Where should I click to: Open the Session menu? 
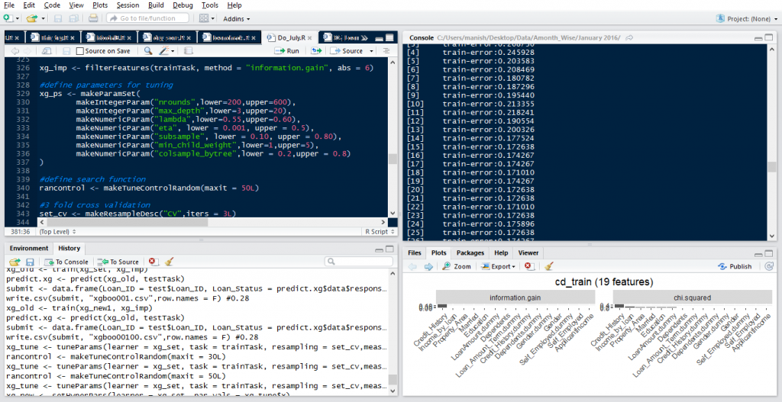point(128,5)
